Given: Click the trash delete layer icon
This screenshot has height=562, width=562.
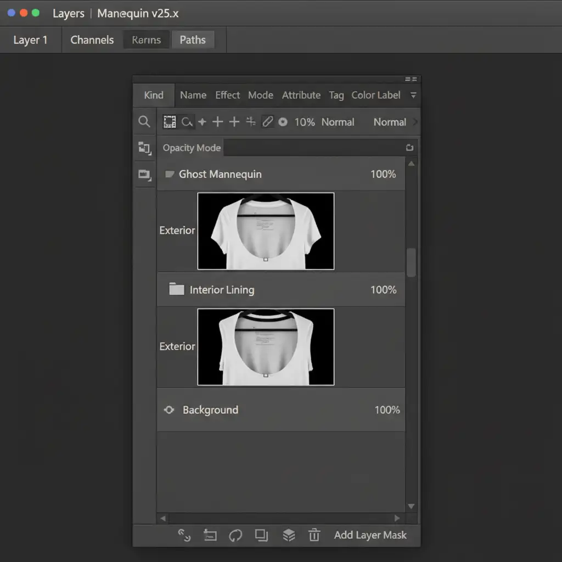Looking at the screenshot, I should [314, 535].
